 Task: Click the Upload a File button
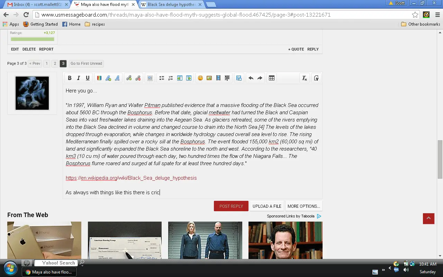(x=267, y=206)
